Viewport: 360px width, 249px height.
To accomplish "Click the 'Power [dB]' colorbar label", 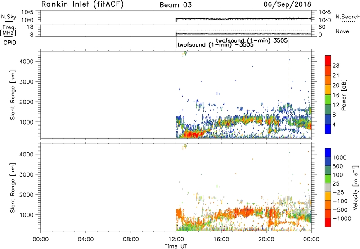I will [x=343, y=95].
